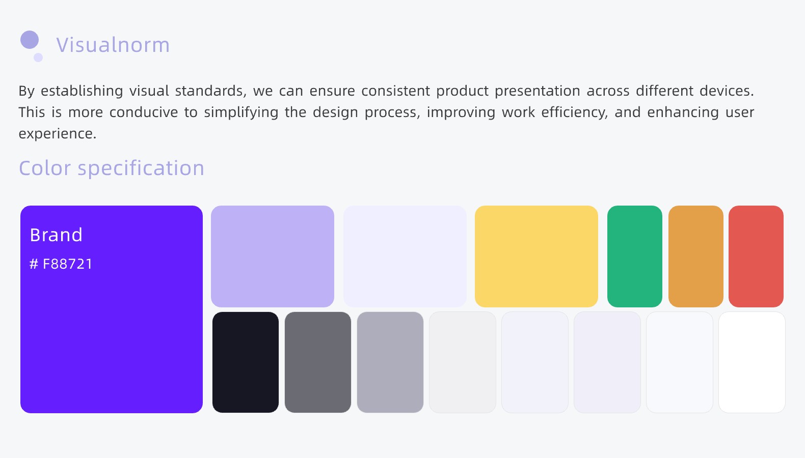
Task: Pick the orange color swatch
Action: (696, 256)
